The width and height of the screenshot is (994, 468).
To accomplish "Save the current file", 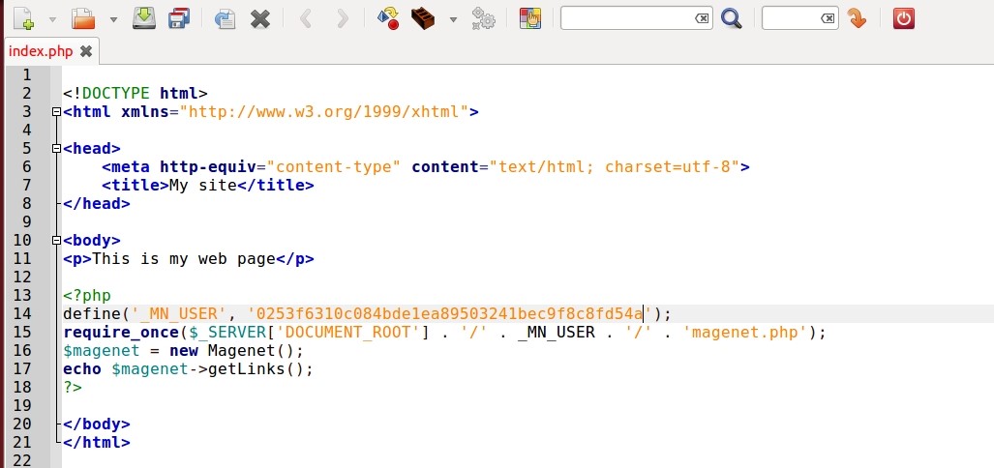I will (x=144, y=17).
